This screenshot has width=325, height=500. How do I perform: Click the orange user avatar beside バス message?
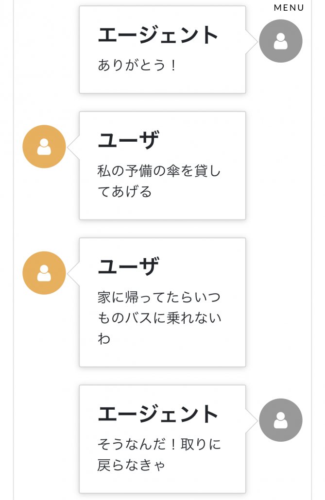(44, 273)
